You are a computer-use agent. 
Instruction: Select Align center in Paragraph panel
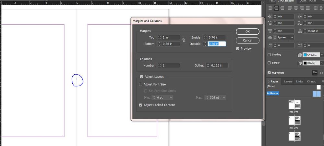[x=276, y=8]
